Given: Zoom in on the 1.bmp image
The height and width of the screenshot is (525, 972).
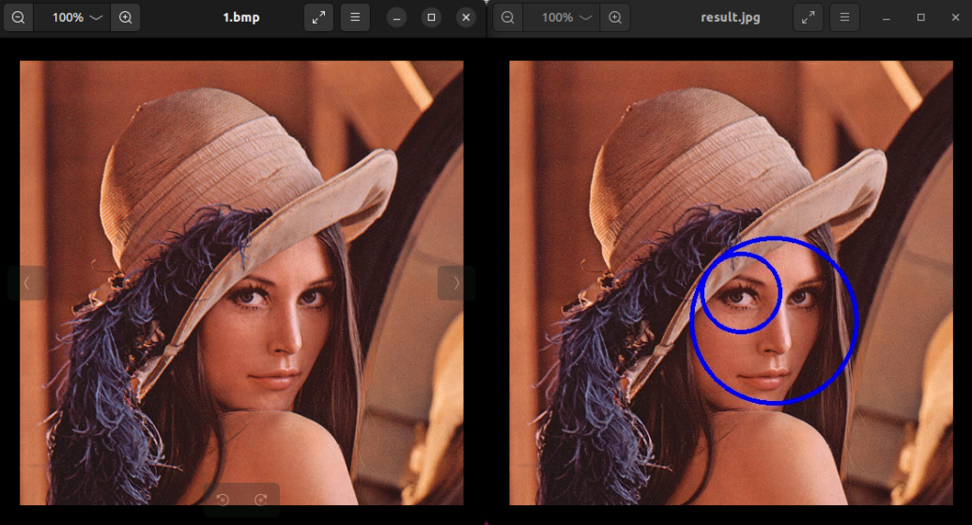Looking at the screenshot, I should (x=125, y=17).
